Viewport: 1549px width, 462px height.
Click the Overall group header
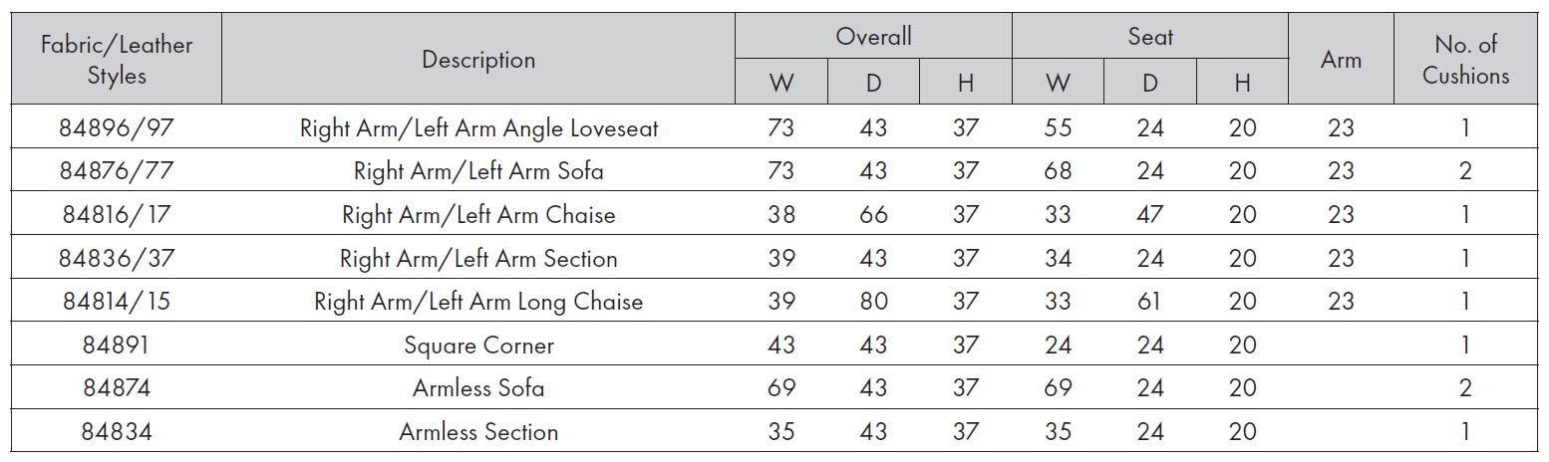(x=873, y=37)
